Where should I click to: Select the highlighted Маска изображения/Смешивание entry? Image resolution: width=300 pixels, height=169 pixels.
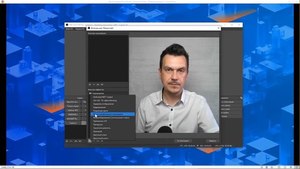(112, 114)
